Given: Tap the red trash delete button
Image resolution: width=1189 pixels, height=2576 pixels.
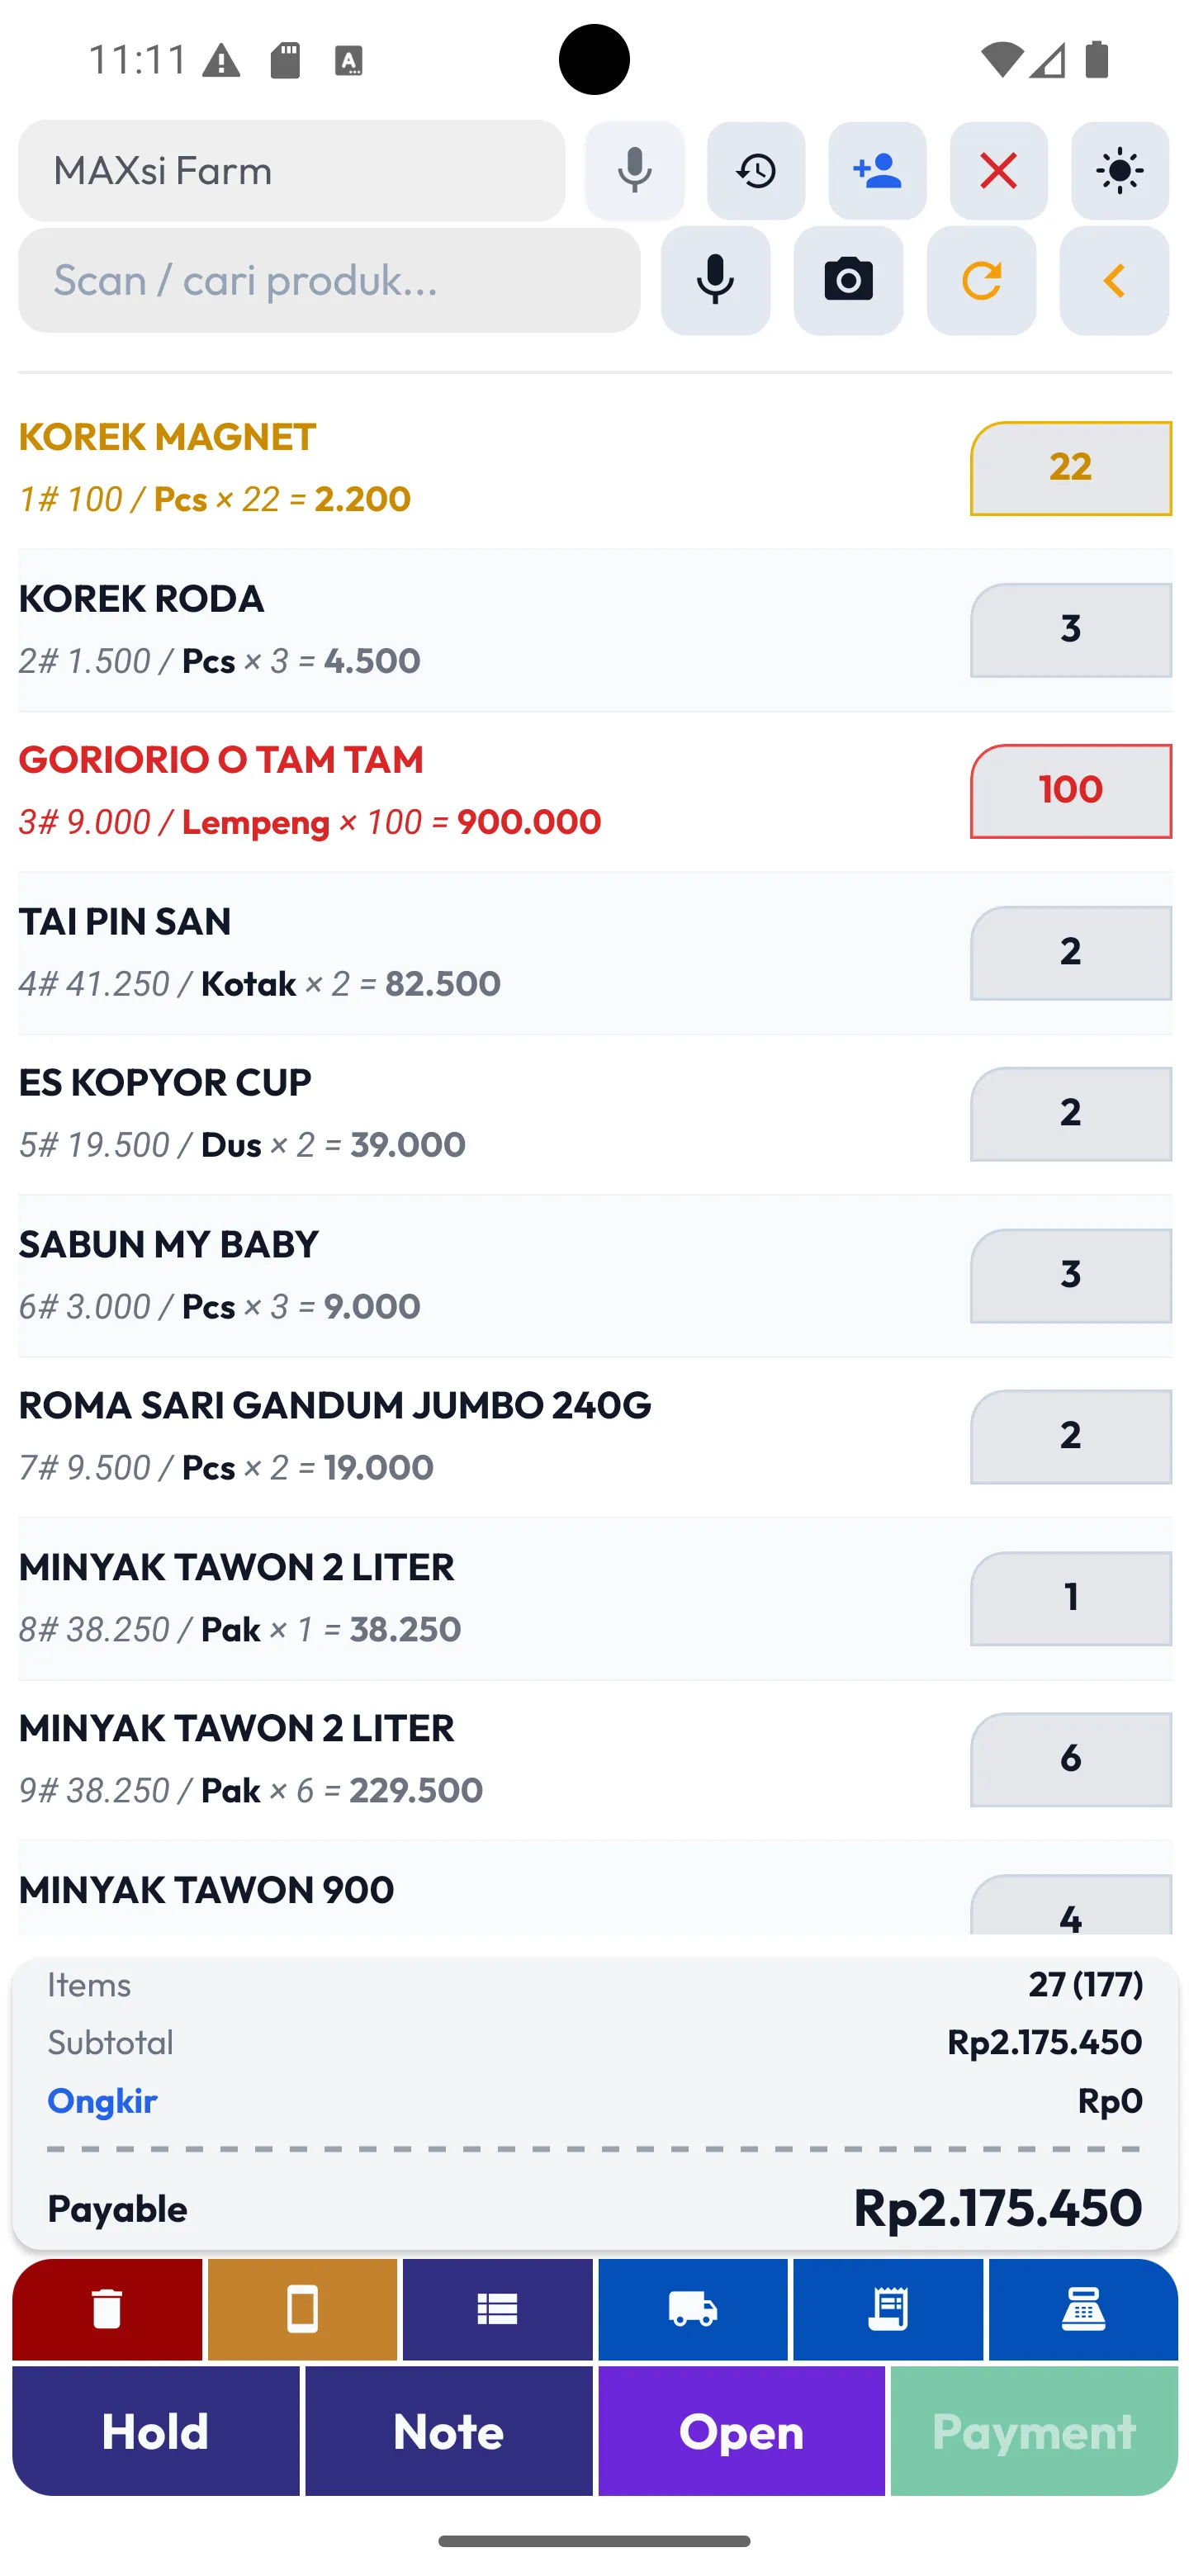Looking at the screenshot, I should [x=107, y=2309].
